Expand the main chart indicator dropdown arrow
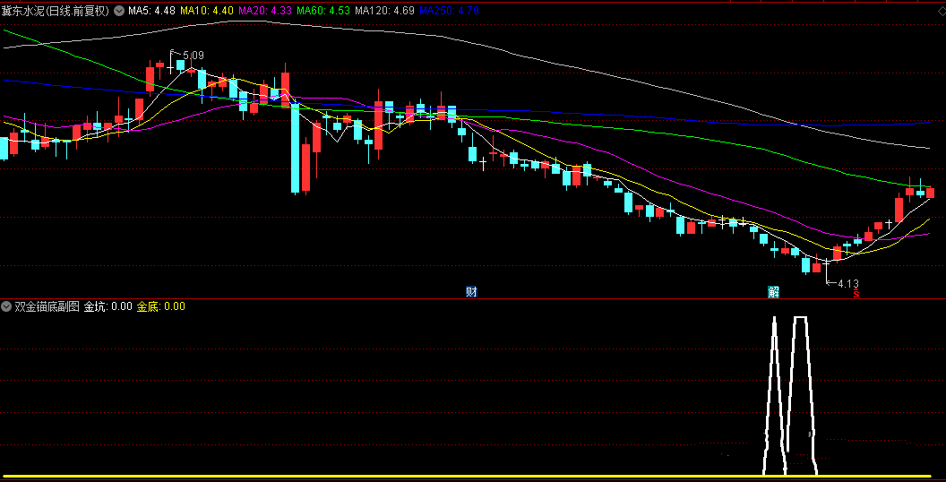This screenshot has width=946, height=482. [118, 12]
